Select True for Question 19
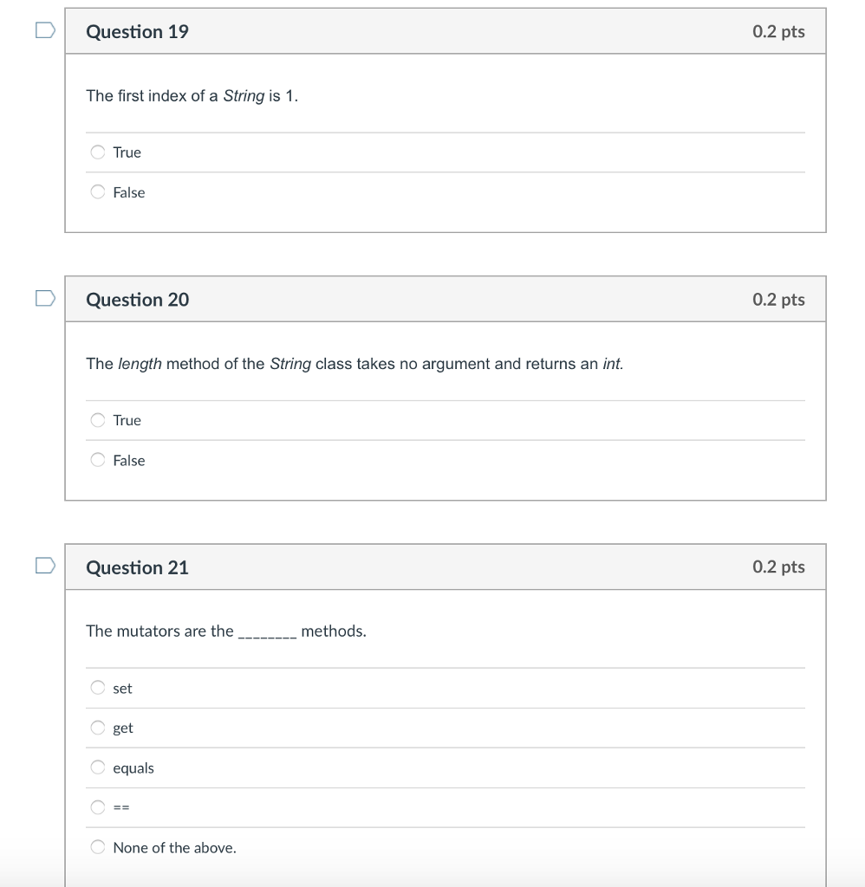865x887 pixels. pyautogui.click(x=99, y=152)
